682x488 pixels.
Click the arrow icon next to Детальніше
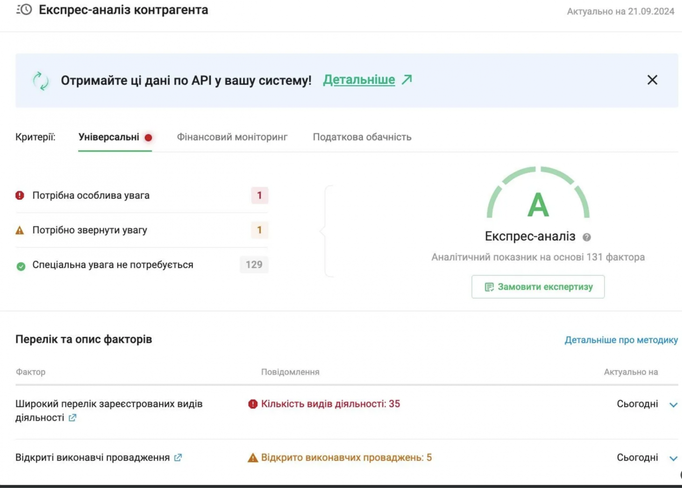tap(407, 80)
